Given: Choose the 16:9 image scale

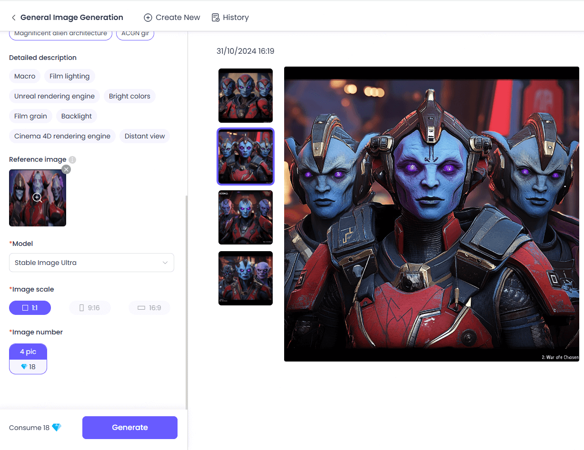Looking at the screenshot, I should coord(149,308).
